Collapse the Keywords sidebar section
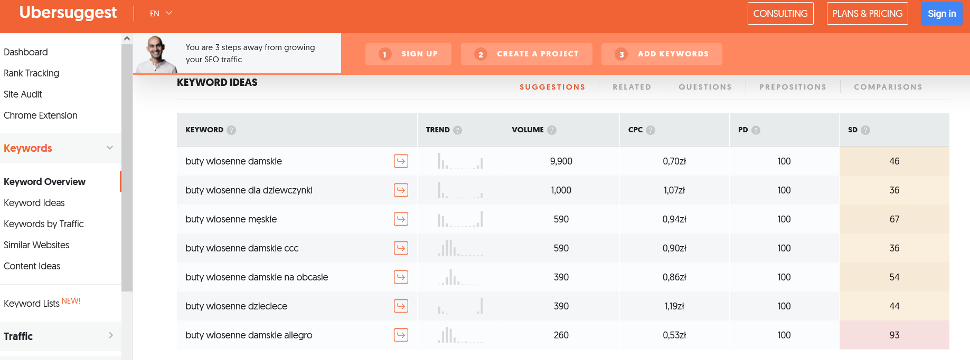Screen dimensions: 970x360 click(x=110, y=148)
